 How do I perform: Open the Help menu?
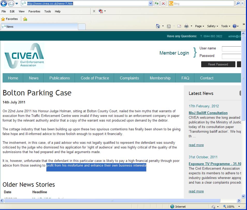coord(58,11)
